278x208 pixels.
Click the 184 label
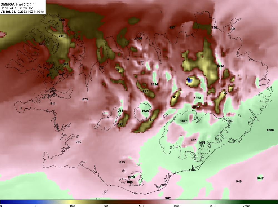click(151, 120)
